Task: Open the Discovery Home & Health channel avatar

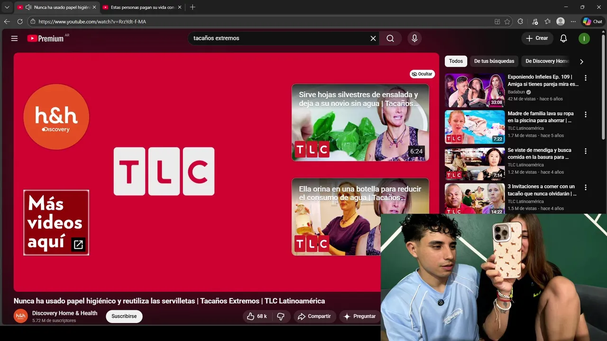Action: [20, 316]
